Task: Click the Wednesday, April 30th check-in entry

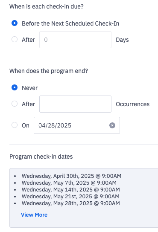Action: (x=71, y=176)
